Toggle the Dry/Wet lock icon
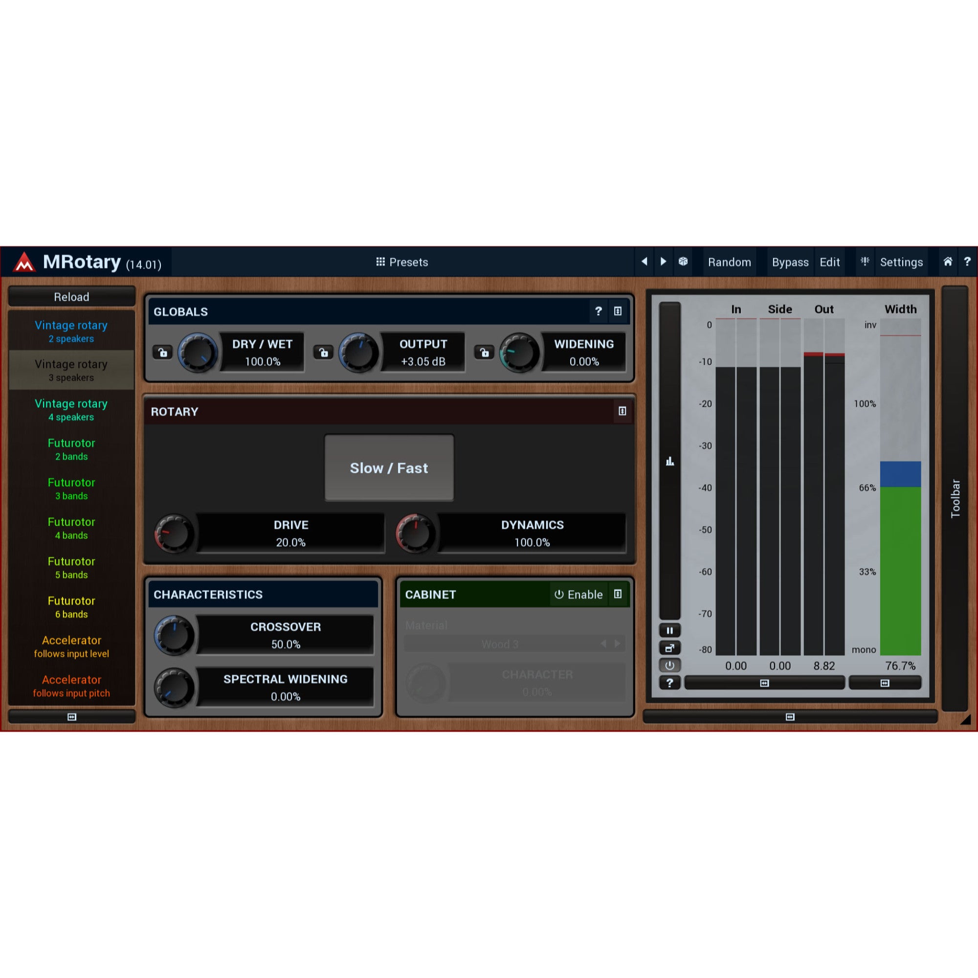The image size is (978, 978). tap(162, 352)
